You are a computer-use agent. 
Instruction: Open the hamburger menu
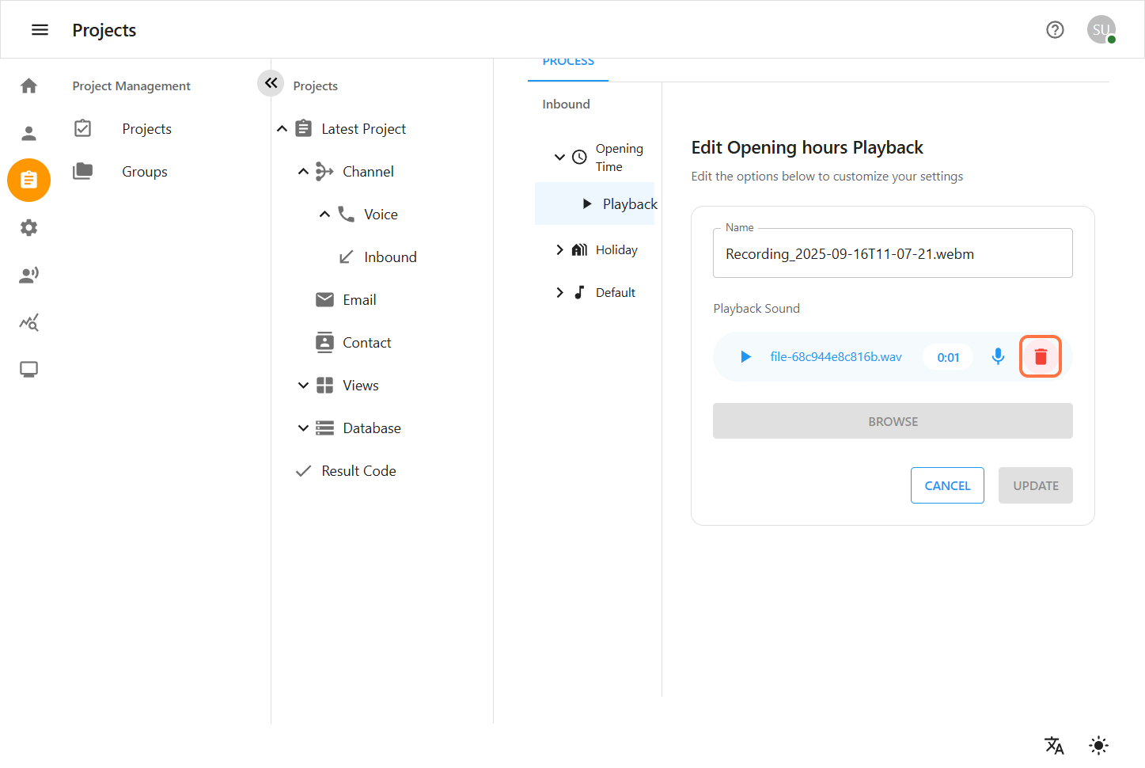pos(40,30)
